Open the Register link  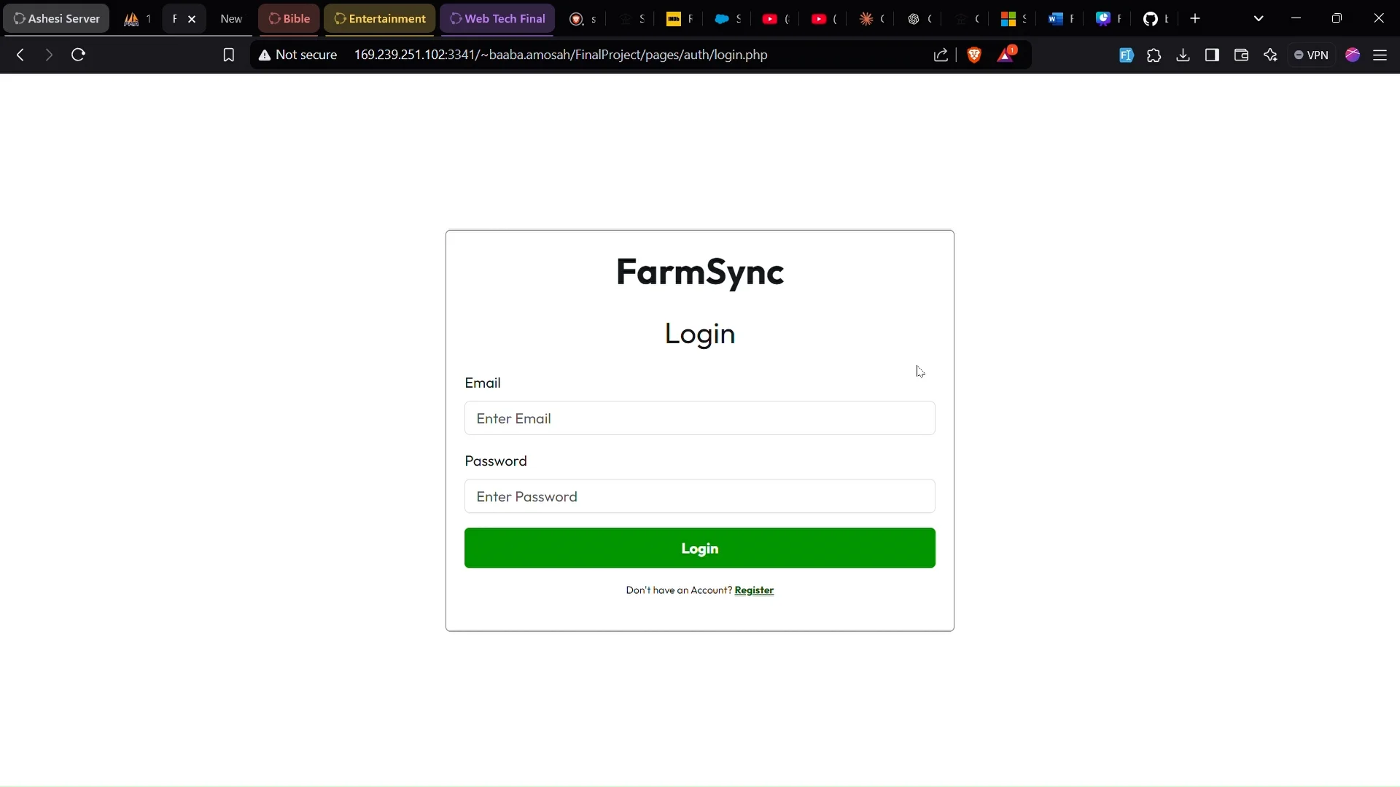coord(754,590)
